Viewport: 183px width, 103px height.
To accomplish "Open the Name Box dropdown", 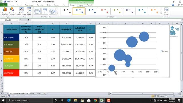I will [18, 20].
